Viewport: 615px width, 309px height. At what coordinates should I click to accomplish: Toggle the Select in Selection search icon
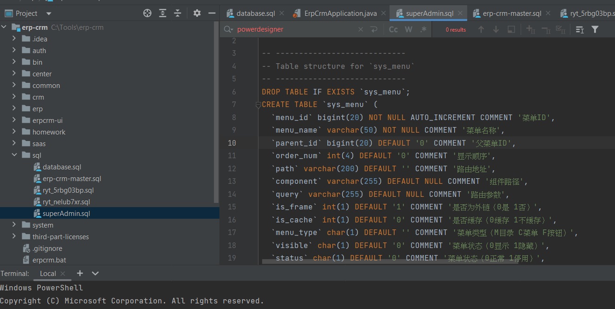(511, 29)
